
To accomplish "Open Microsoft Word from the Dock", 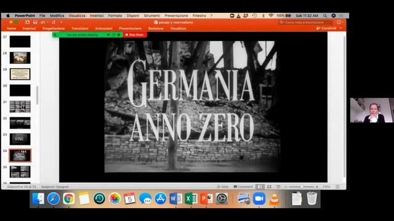I will (176, 199).
